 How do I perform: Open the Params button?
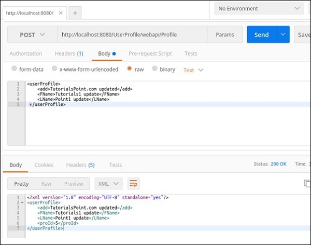click(225, 35)
